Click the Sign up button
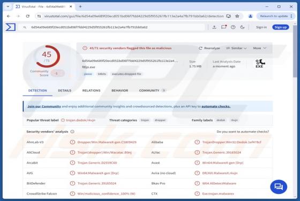 (x=281, y=27)
